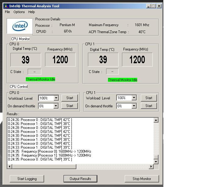Click the Output Results button
The image size is (219, 187).
tap(80, 179)
